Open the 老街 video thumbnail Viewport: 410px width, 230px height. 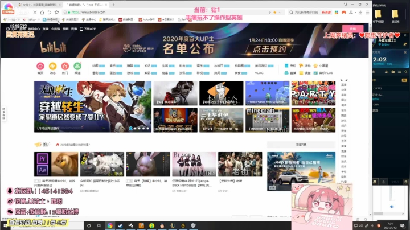240,164
